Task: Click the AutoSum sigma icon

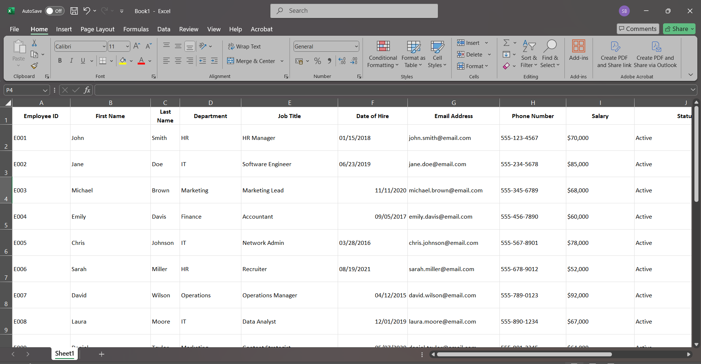Action: point(506,43)
